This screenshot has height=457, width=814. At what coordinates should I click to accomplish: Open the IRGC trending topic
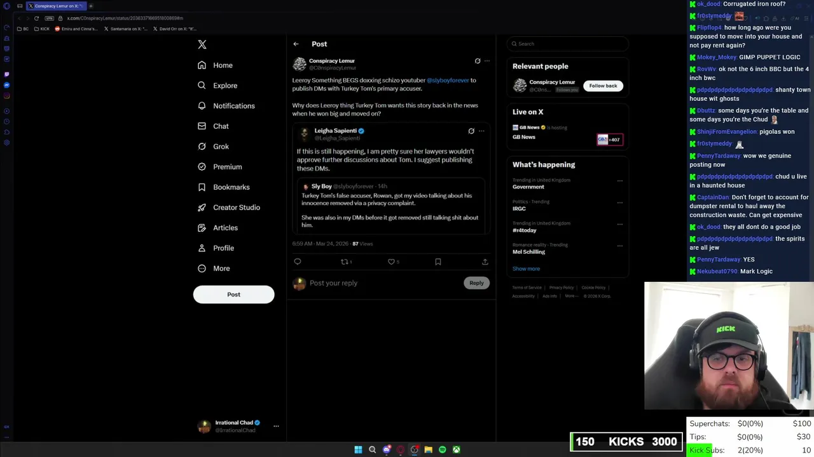pos(519,209)
